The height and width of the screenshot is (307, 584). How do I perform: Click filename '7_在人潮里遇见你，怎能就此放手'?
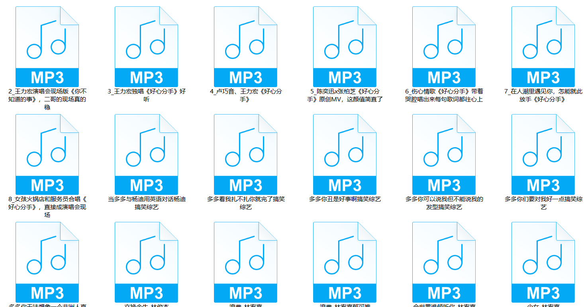(543, 95)
